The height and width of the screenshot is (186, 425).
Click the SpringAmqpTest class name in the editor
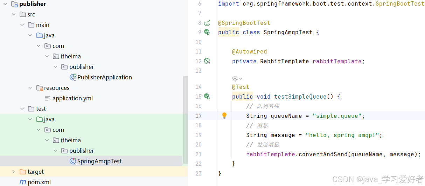288,32
